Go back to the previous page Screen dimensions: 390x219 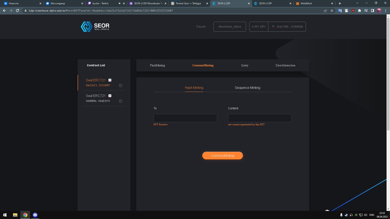pos(5,10)
